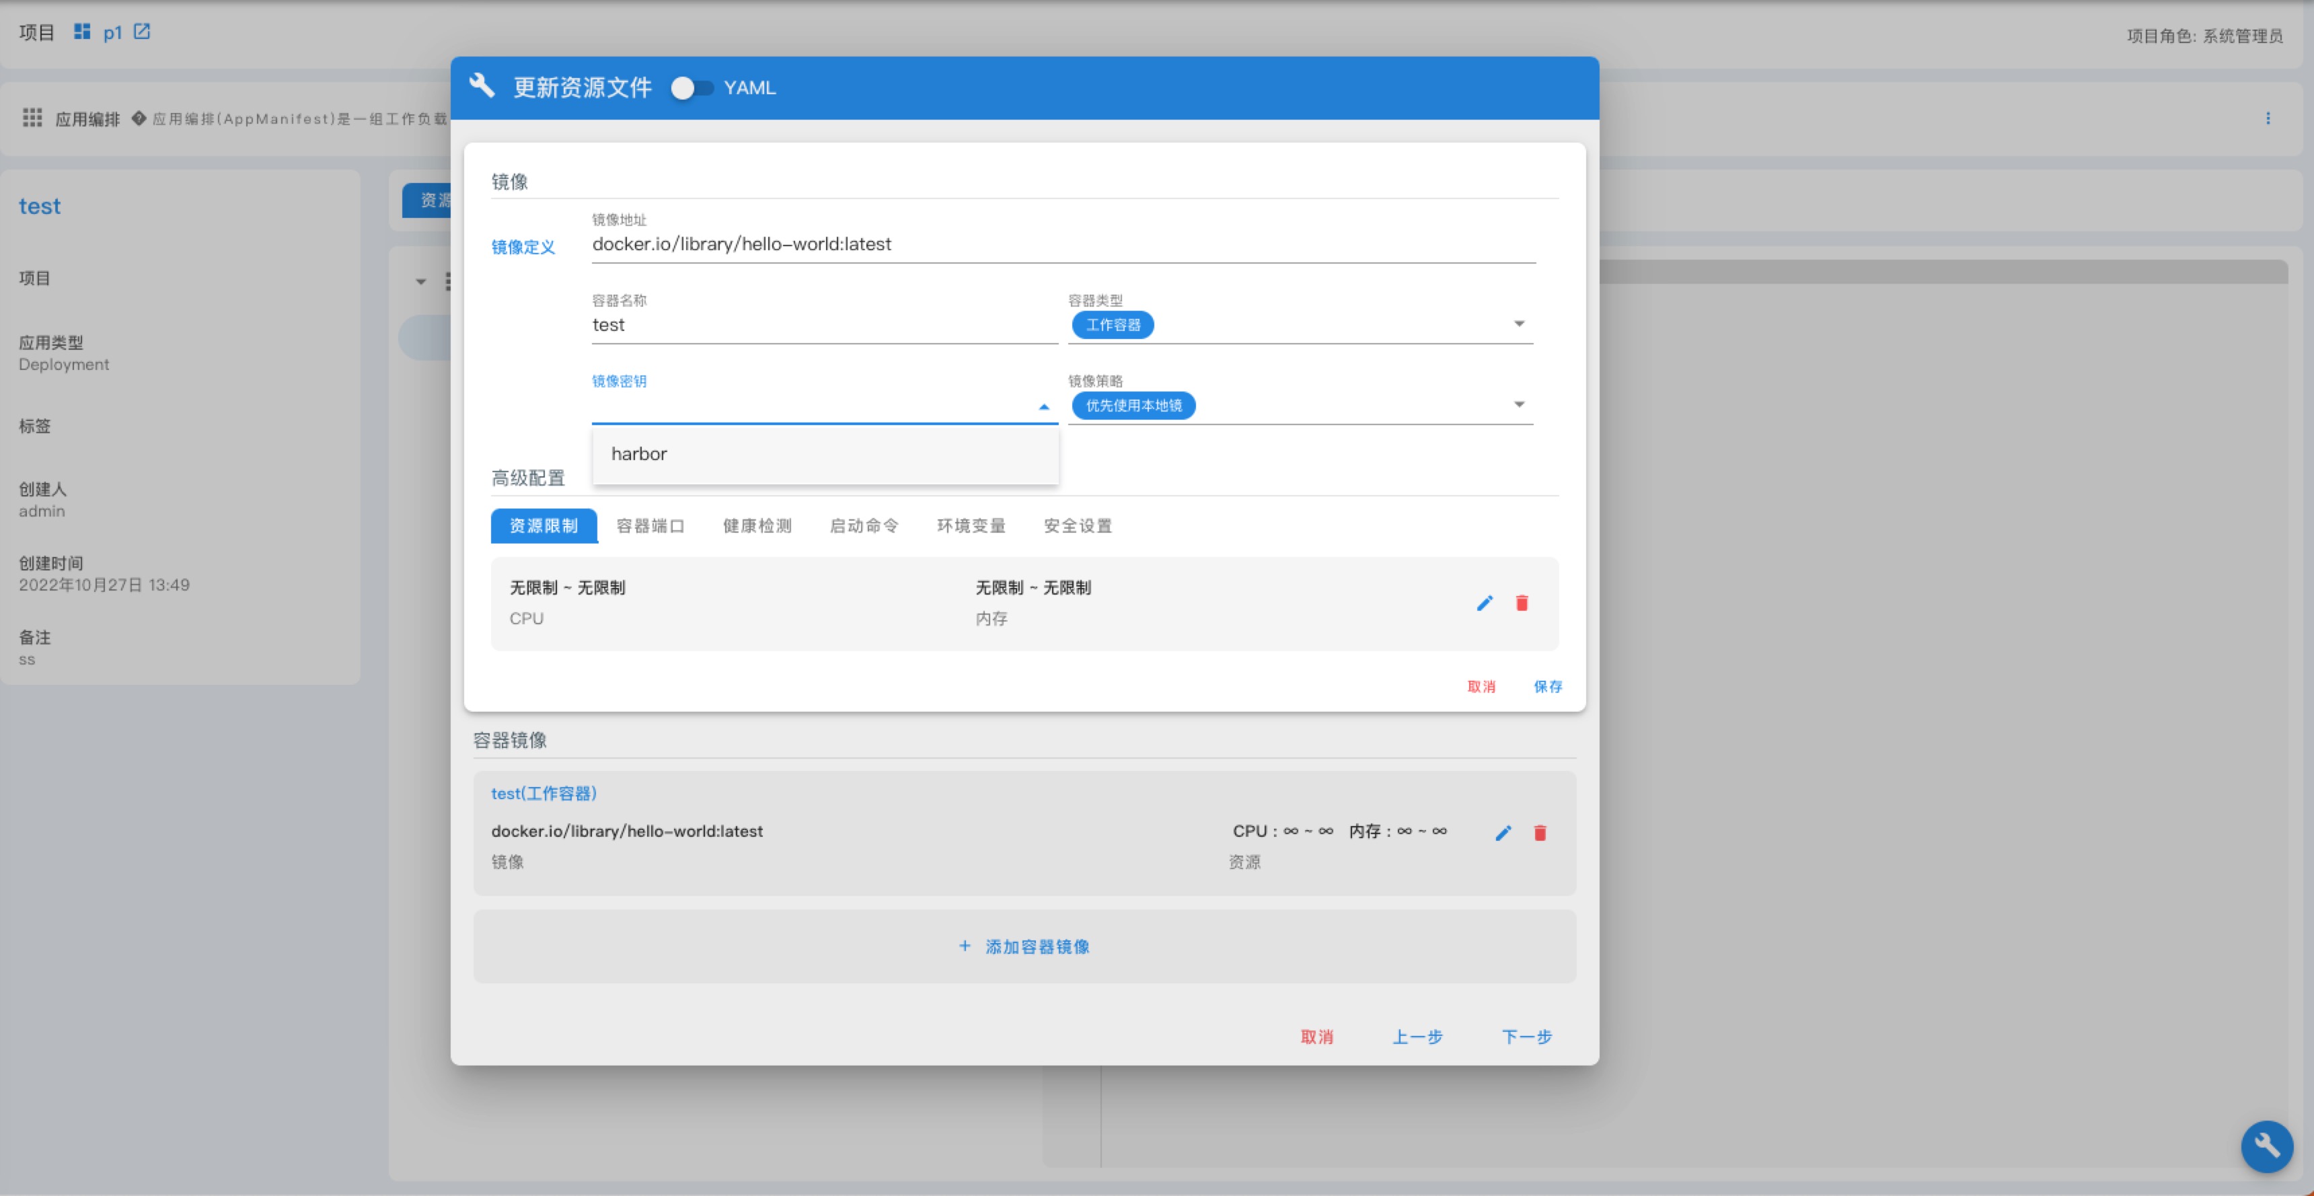2314x1196 pixels.
Task: Open external link icon next to p1
Action: point(142,32)
